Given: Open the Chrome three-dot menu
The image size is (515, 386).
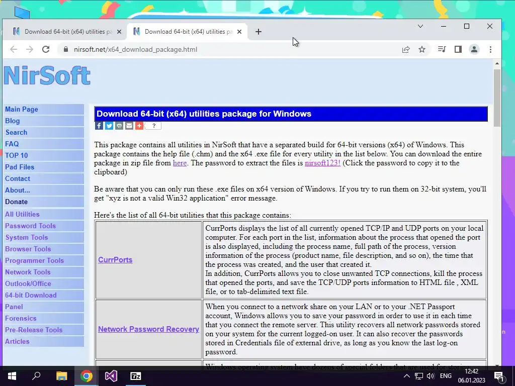Looking at the screenshot, I should [490, 49].
